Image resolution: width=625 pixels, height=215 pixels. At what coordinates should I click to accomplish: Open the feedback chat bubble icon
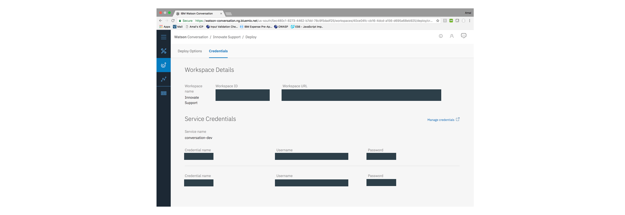point(464,36)
